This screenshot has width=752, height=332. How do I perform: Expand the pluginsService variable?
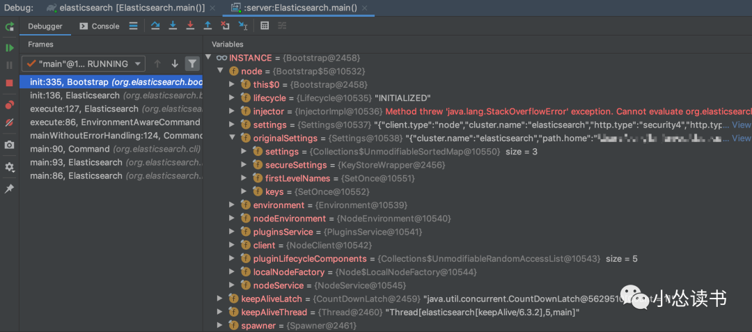[232, 232]
